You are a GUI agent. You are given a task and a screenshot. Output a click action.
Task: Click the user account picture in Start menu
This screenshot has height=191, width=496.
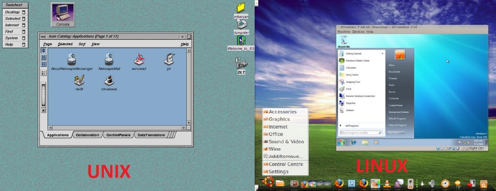pyautogui.click(x=400, y=55)
